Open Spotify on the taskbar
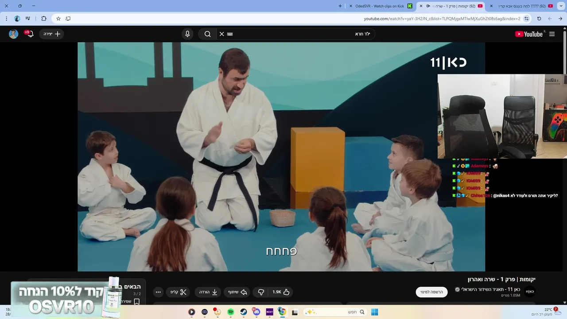The width and height of the screenshot is (567, 319). click(231, 312)
